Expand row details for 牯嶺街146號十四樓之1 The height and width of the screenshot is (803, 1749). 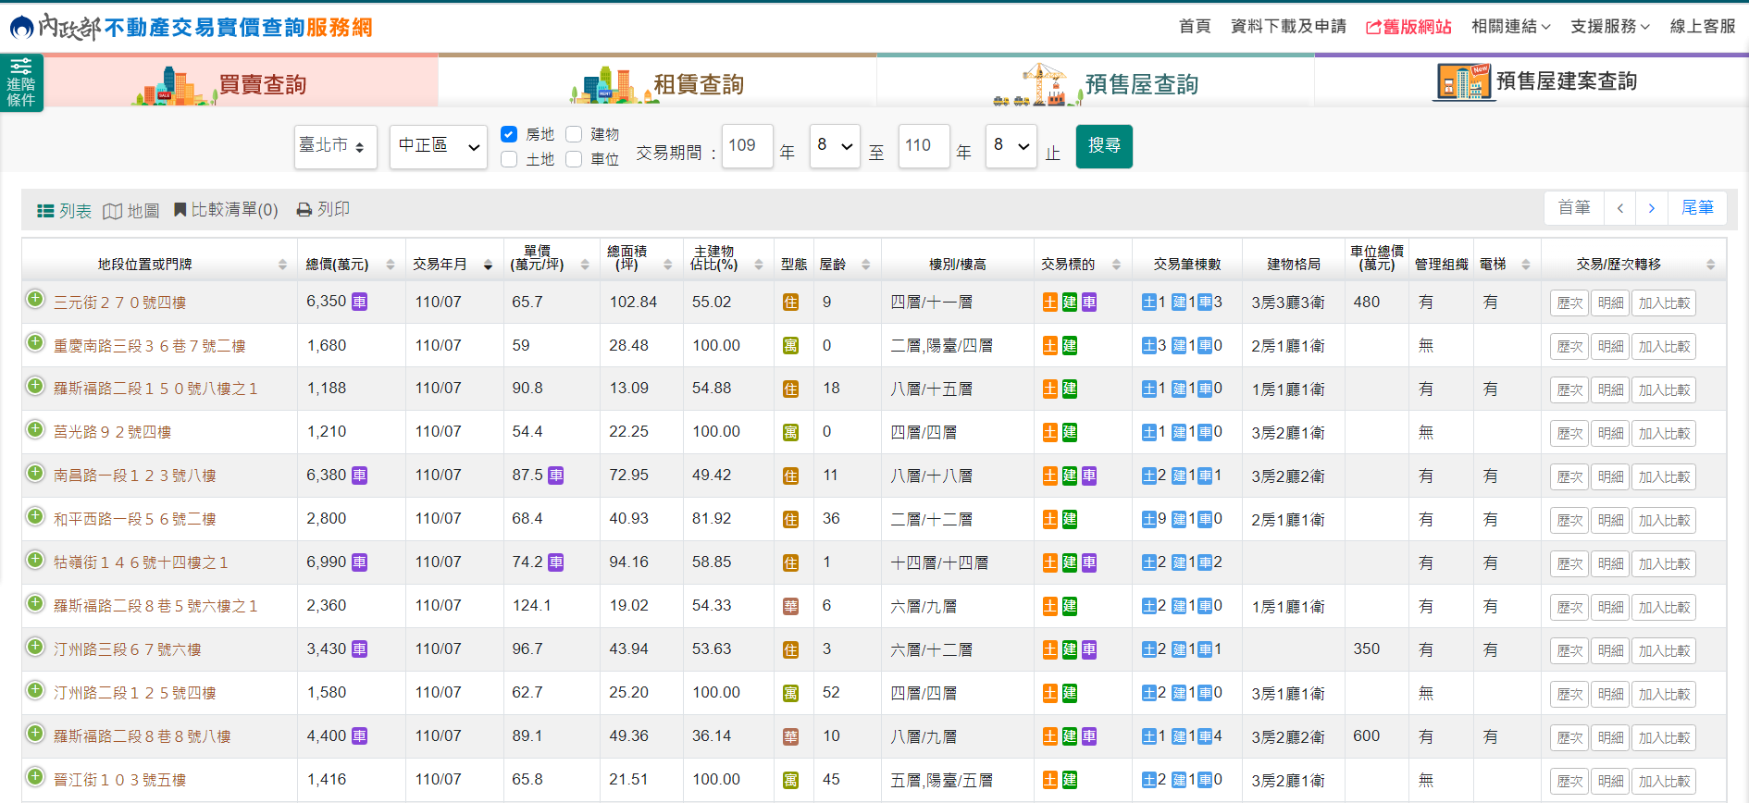[x=35, y=560]
